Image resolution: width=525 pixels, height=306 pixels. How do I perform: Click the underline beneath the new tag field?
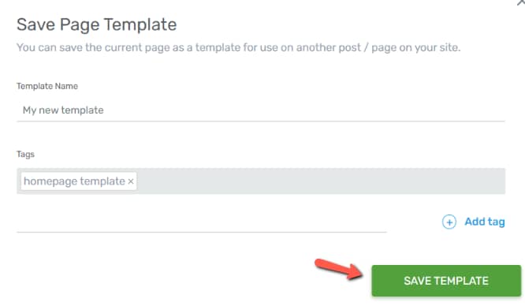click(202, 232)
